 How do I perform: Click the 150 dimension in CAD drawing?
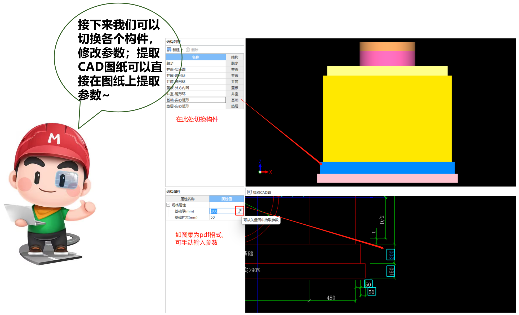coord(391,271)
